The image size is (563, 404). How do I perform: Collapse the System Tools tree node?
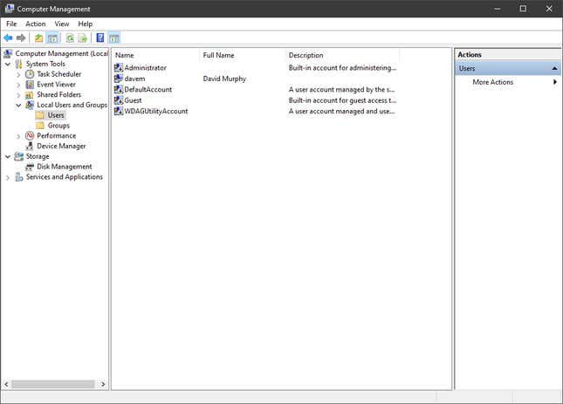(8, 65)
